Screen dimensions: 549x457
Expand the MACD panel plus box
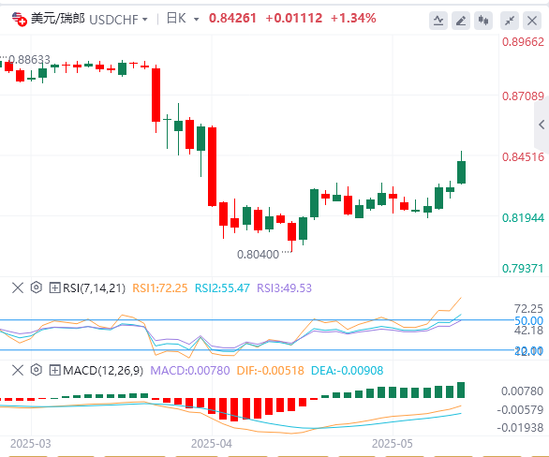54,370
